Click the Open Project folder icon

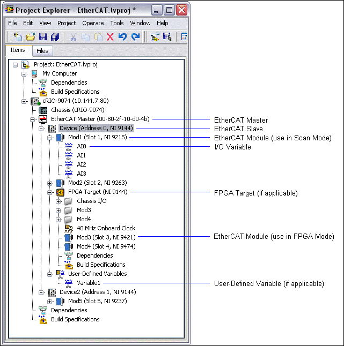[31, 36]
